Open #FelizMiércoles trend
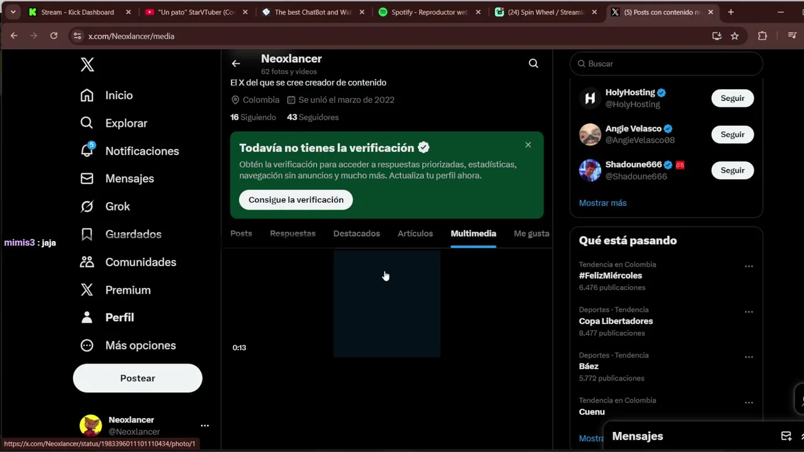 [x=611, y=276]
